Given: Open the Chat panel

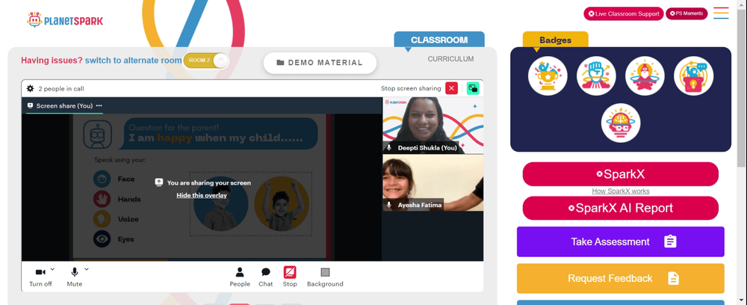Looking at the screenshot, I should [x=265, y=277].
